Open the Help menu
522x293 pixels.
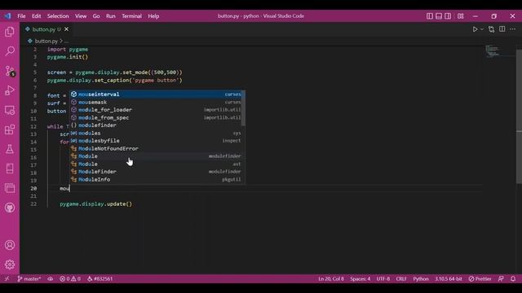coord(153,16)
